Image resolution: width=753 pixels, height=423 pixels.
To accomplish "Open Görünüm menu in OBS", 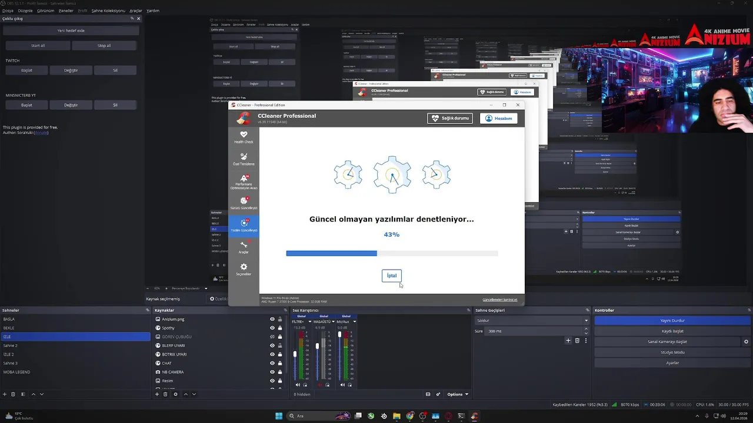I will 46,11.
